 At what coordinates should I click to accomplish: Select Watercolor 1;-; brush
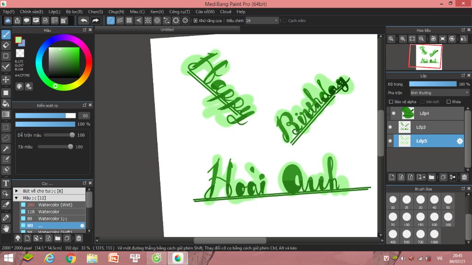(53, 219)
